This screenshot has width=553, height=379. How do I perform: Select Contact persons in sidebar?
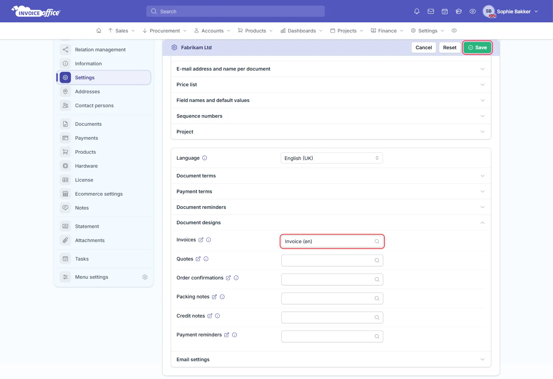(x=104, y=105)
